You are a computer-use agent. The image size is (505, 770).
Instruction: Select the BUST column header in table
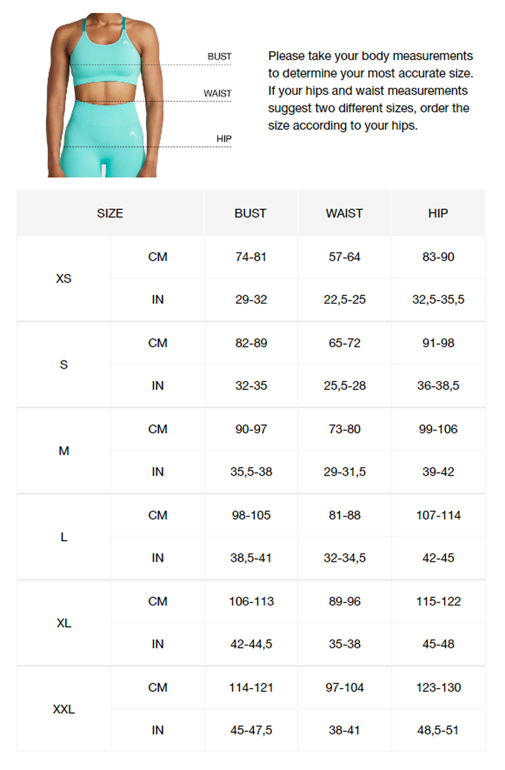[x=250, y=213]
